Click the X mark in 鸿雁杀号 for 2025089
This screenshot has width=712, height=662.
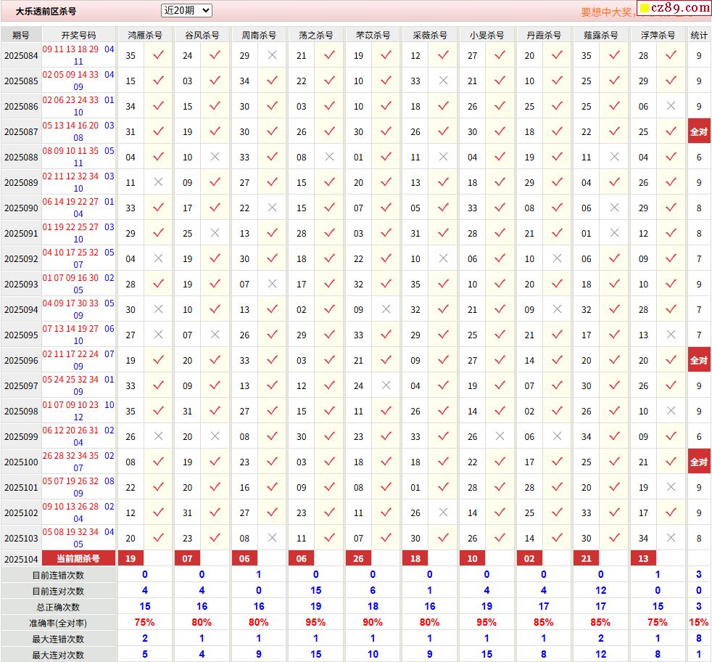[158, 182]
